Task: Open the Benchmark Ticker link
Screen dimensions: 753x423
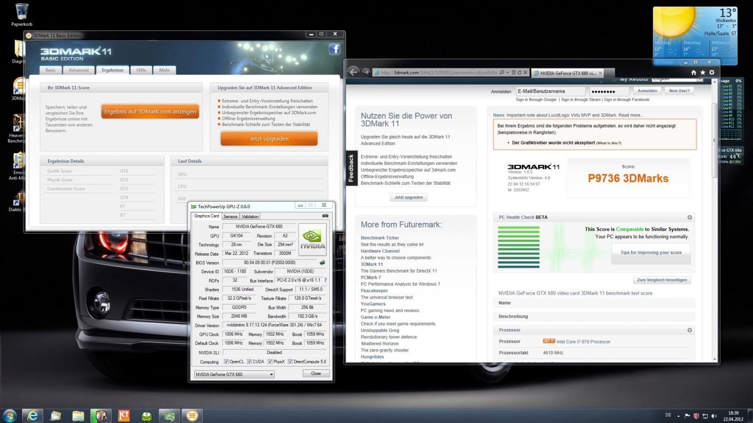Action: coord(380,238)
